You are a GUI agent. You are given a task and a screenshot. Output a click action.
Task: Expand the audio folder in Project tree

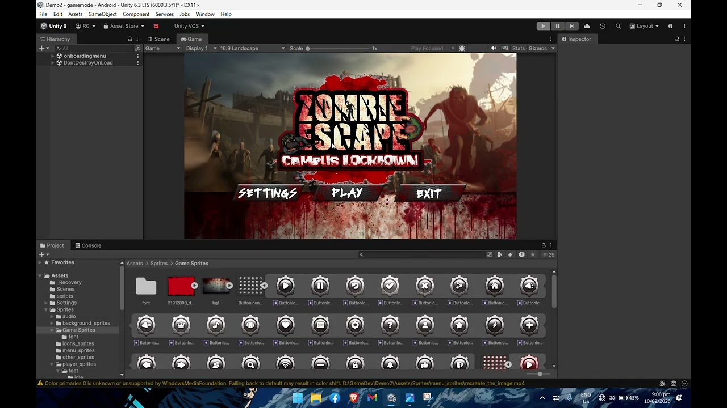(x=52, y=316)
